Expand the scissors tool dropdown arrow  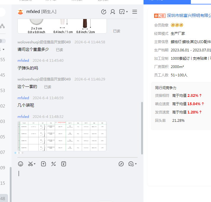tap(35, 164)
